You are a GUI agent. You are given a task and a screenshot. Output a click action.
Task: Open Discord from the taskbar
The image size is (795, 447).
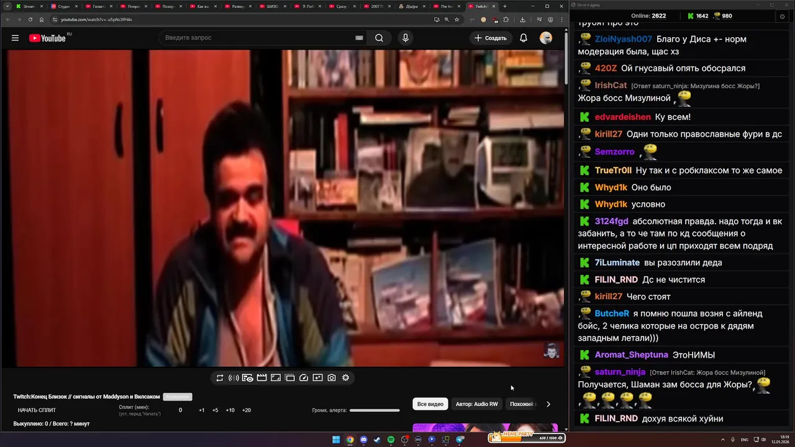click(363, 440)
